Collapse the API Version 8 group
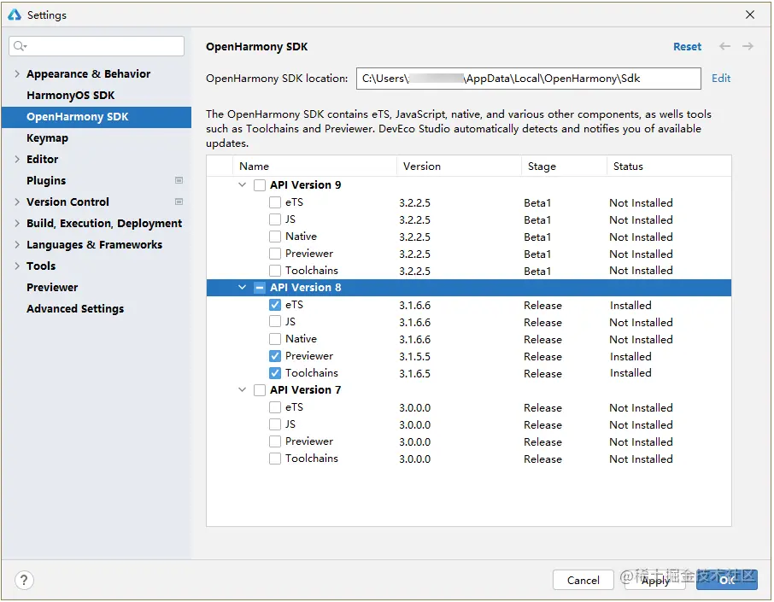The height and width of the screenshot is (602, 774). [x=243, y=287]
